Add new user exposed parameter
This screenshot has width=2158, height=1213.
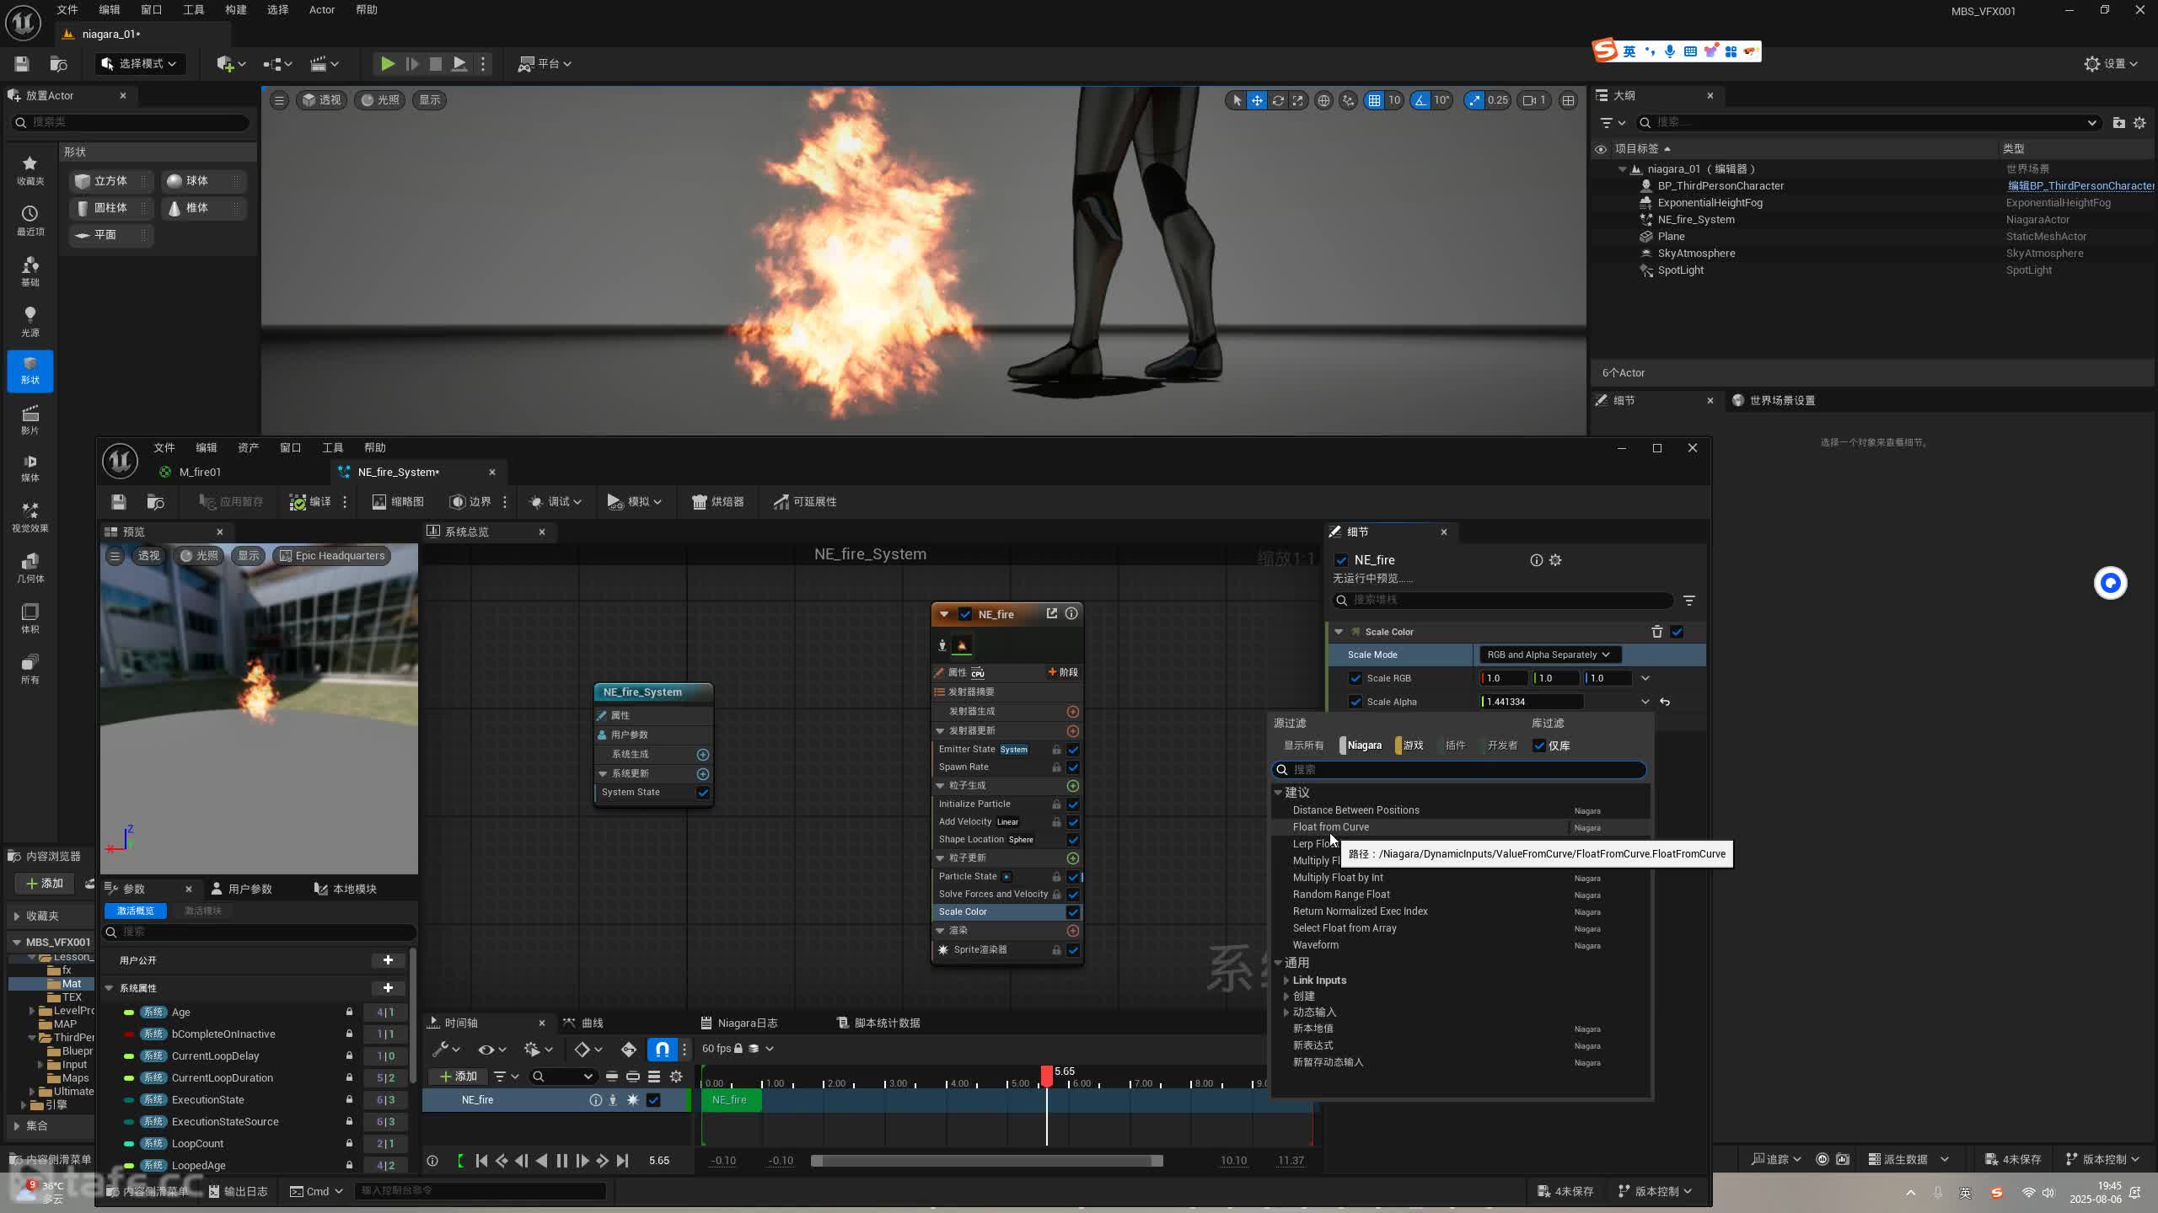click(388, 960)
